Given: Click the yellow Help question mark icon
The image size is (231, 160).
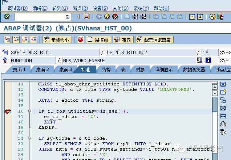Looking at the screenshot, I should pos(212,17).
